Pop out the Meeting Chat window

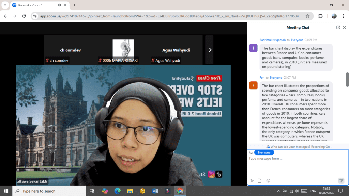[x=338, y=27]
